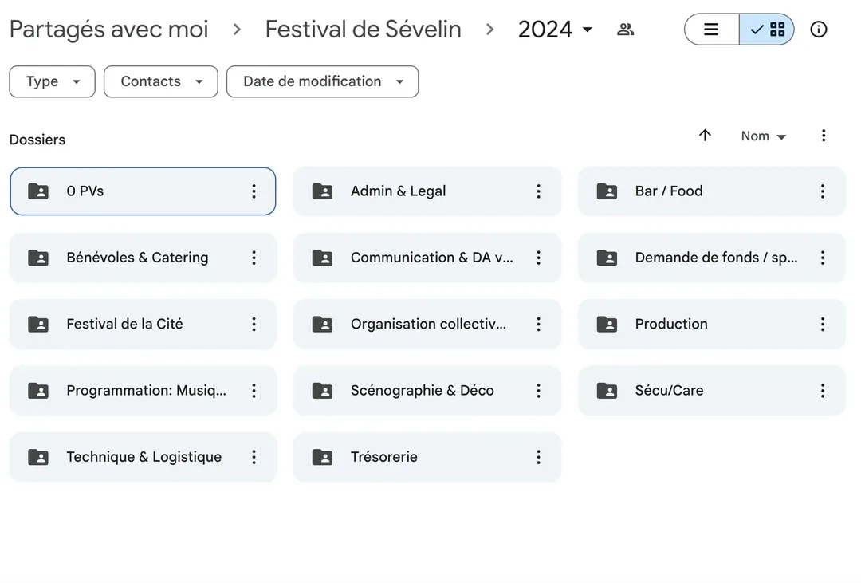Select the grid layout view
Image resolution: width=861 pixels, height=583 pixels.
(768, 30)
